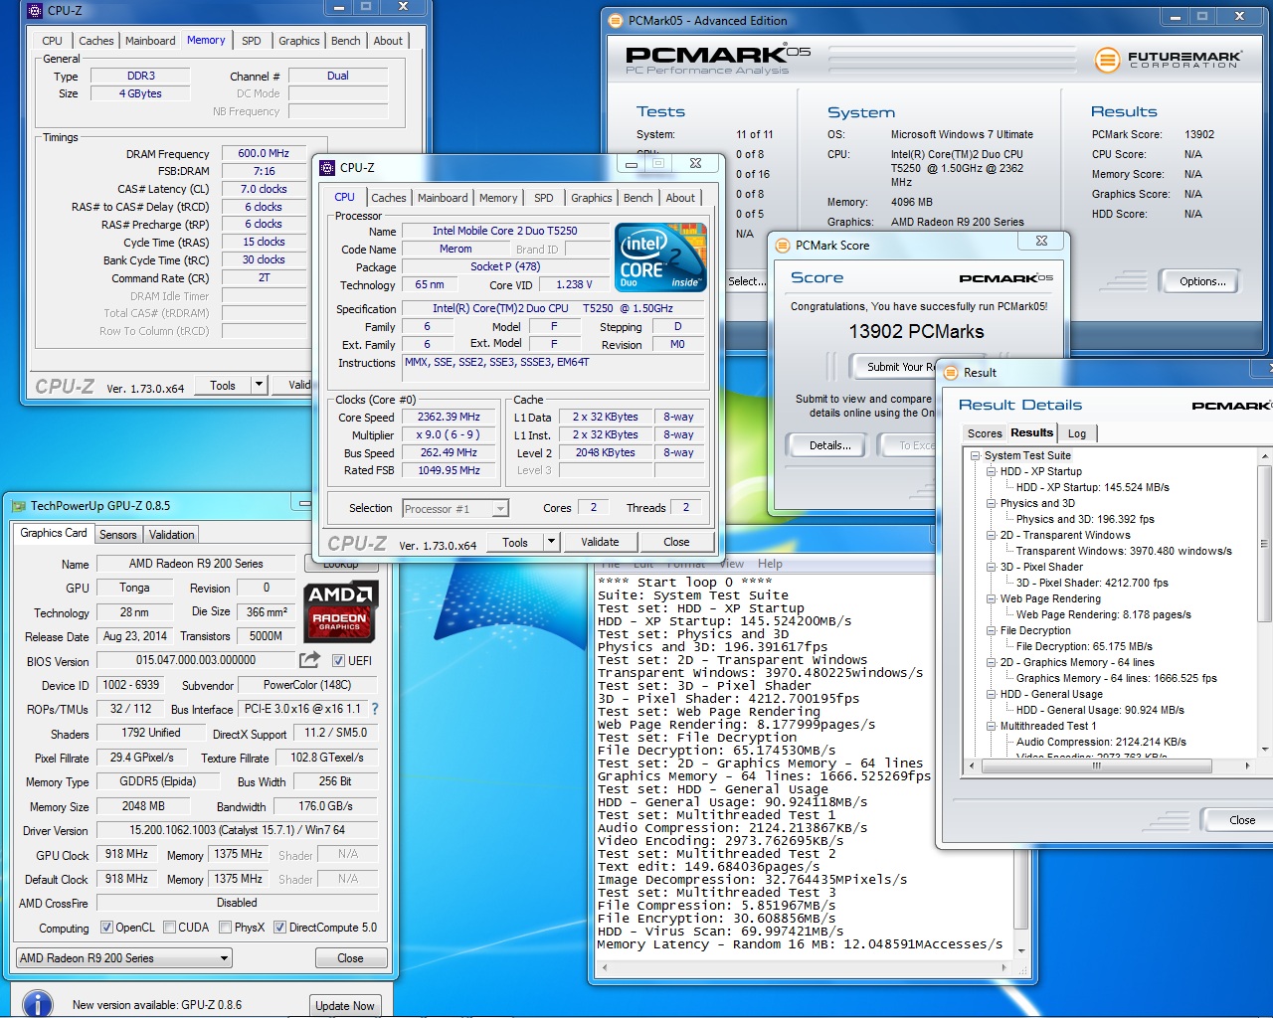Click the PCMark05 logo in main window
The height and width of the screenshot is (1018, 1273).
tap(718, 59)
